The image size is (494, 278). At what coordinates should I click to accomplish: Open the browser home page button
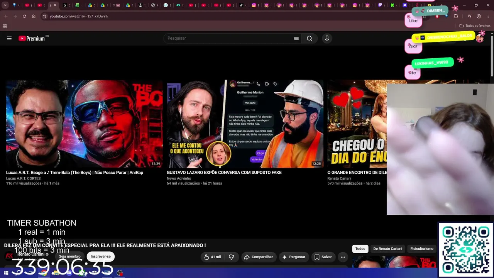[34, 16]
